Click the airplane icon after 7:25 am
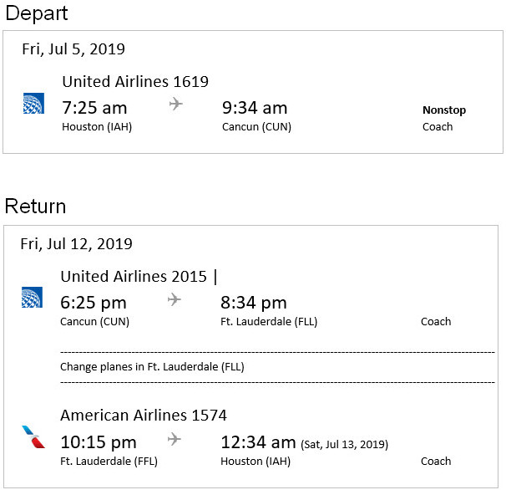The height and width of the screenshot is (495, 506). pyautogui.click(x=175, y=104)
